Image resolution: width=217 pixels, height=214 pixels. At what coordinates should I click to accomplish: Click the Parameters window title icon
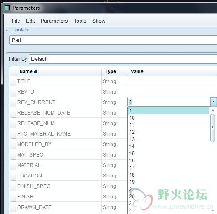[7, 8]
